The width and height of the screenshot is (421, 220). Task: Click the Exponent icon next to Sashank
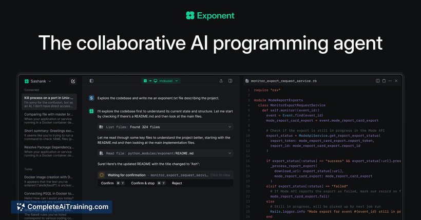27,81
